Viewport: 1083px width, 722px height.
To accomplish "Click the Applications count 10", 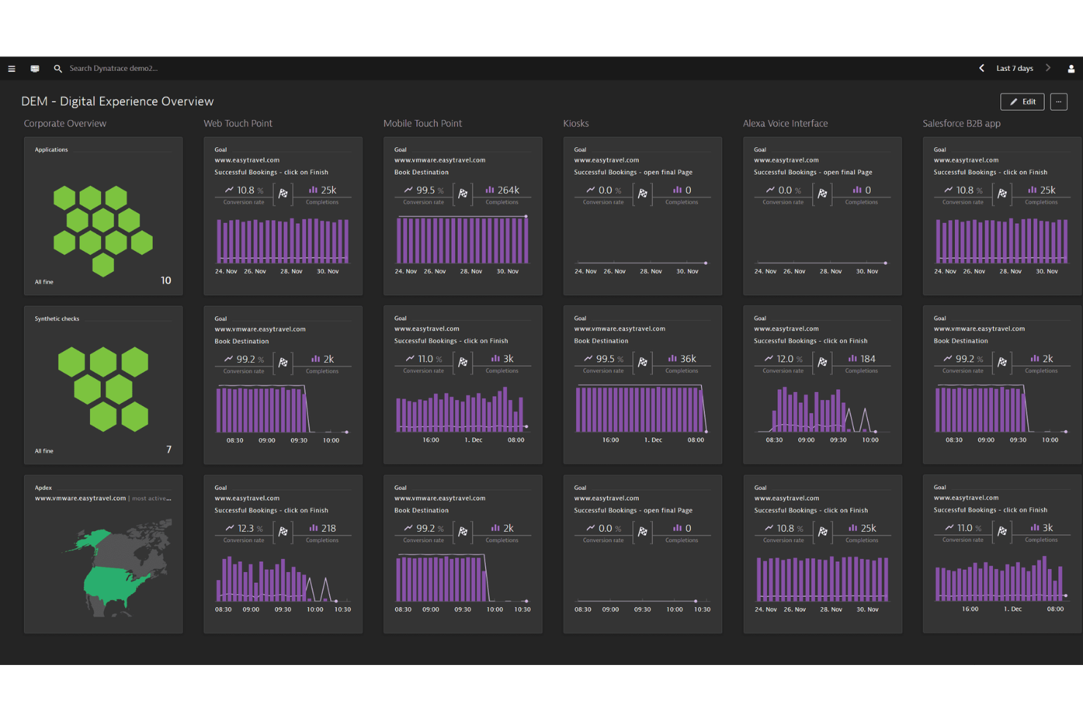I will click(x=166, y=281).
